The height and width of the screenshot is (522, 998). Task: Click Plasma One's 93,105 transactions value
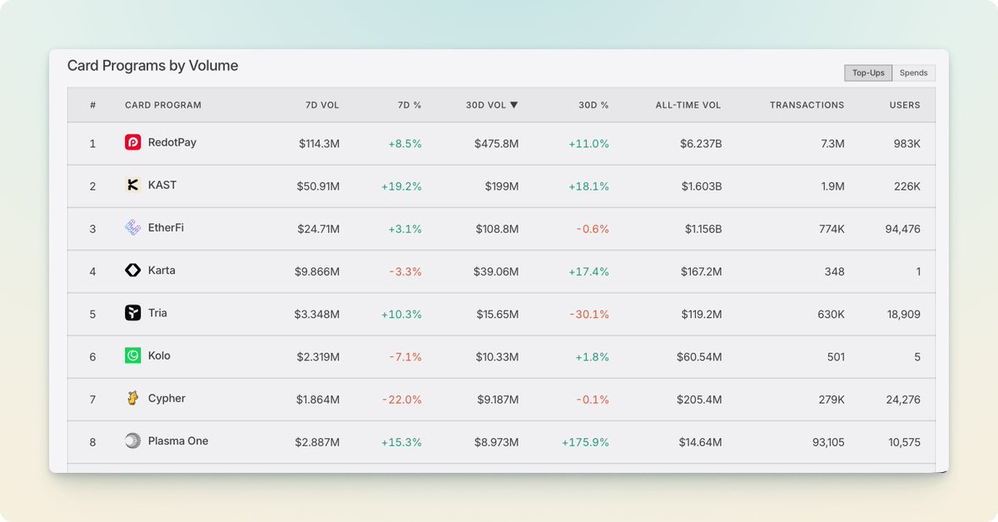tap(828, 442)
